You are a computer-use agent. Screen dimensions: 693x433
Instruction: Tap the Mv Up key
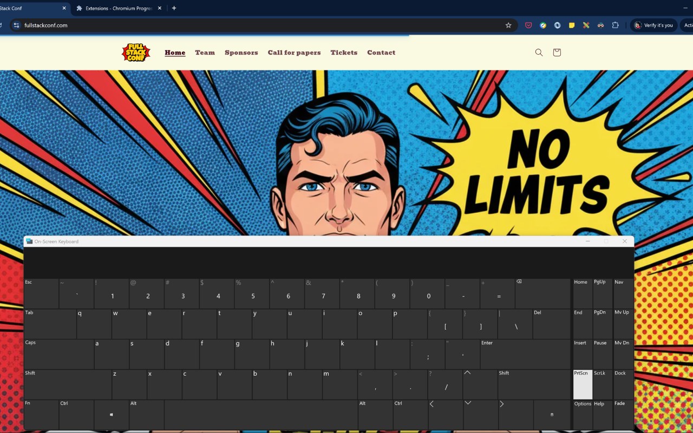(x=623, y=324)
